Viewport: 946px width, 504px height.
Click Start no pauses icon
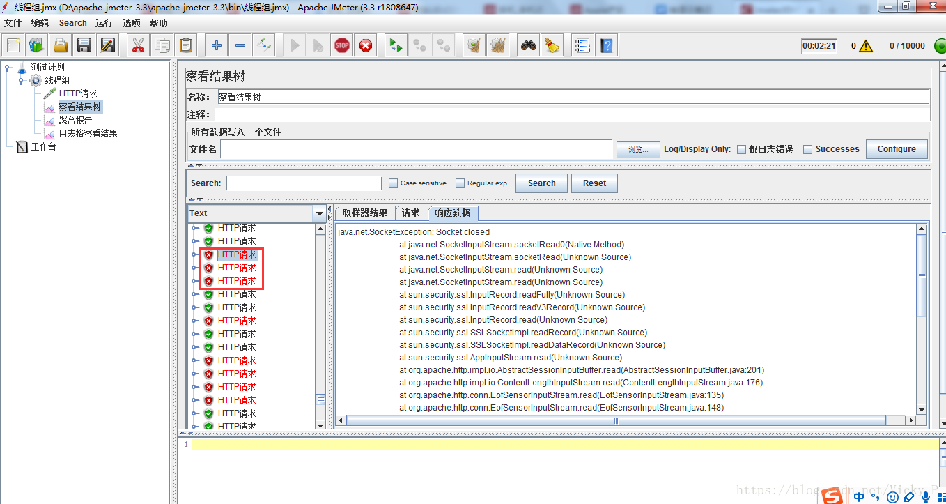pos(318,46)
